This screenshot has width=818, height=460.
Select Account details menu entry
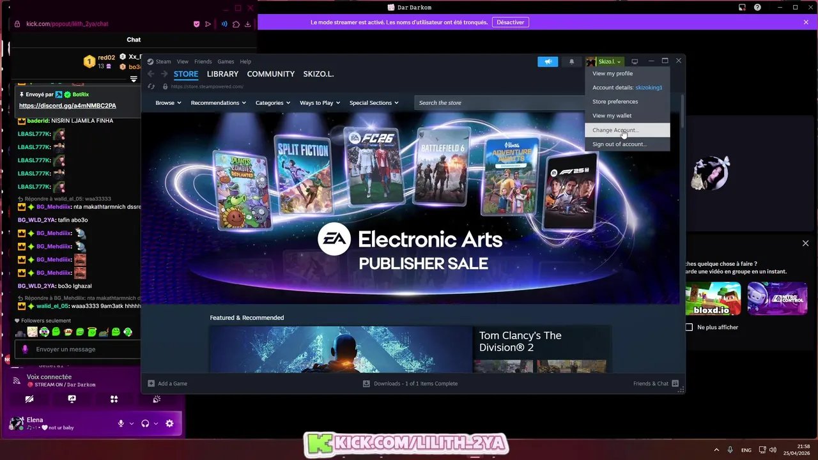click(627, 88)
